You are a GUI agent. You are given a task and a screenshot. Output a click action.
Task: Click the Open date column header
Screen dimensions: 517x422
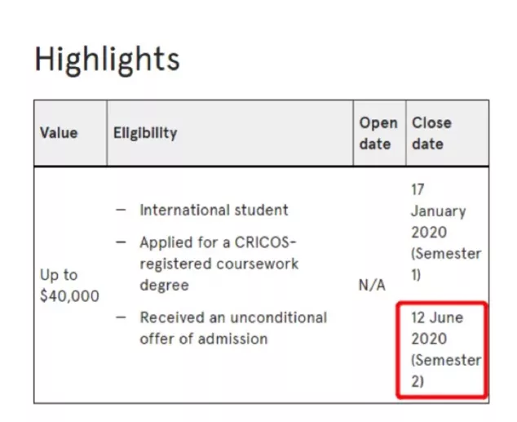pos(378,133)
